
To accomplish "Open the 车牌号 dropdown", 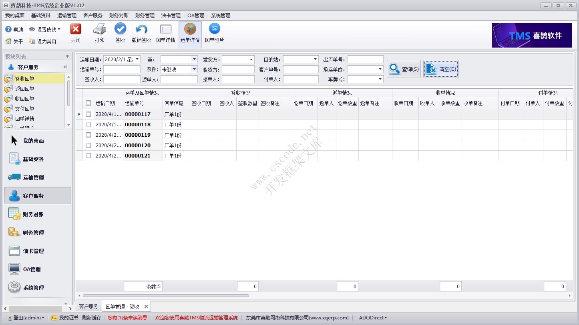I will pyautogui.click(x=380, y=79).
